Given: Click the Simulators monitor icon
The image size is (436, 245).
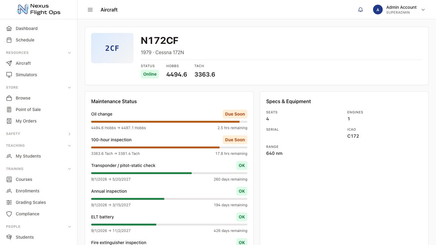Looking at the screenshot, I should click(x=9, y=75).
